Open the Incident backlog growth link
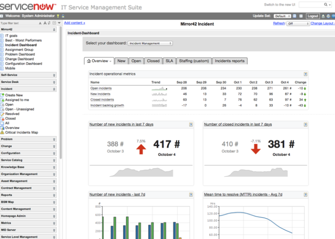This screenshot has width=335, height=239. pyautogui.click(x=107, y=106)
